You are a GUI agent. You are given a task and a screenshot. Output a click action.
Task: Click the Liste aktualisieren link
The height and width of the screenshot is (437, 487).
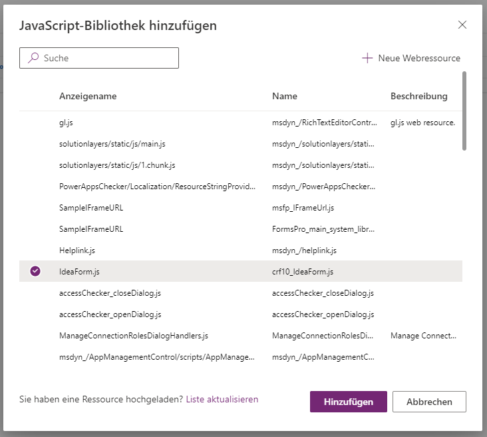222,400
